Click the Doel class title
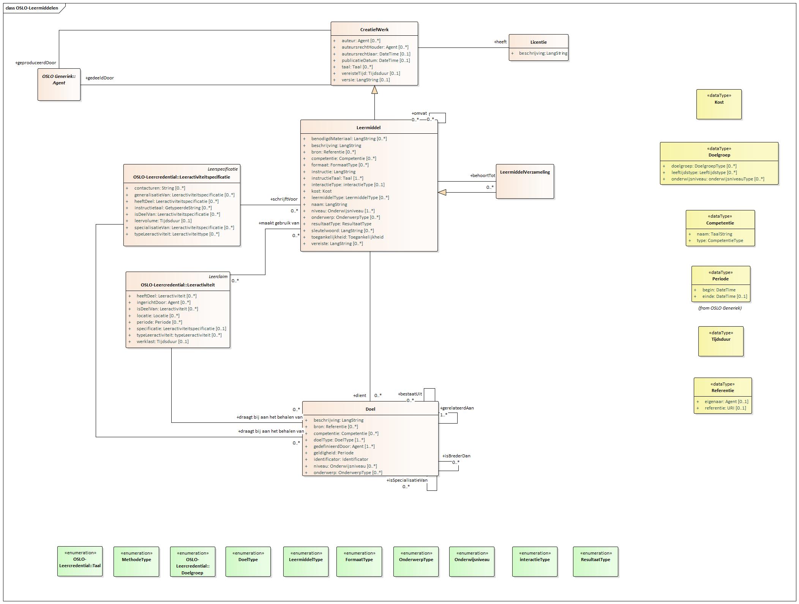 [370, 409]
